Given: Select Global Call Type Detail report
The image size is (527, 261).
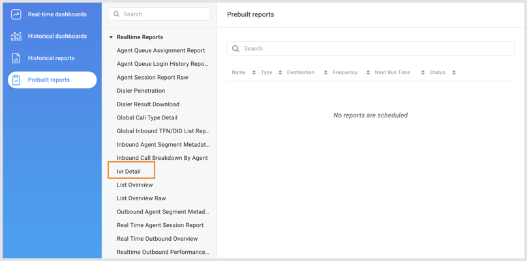Looking at the screenshot, I should coord(147,117).
